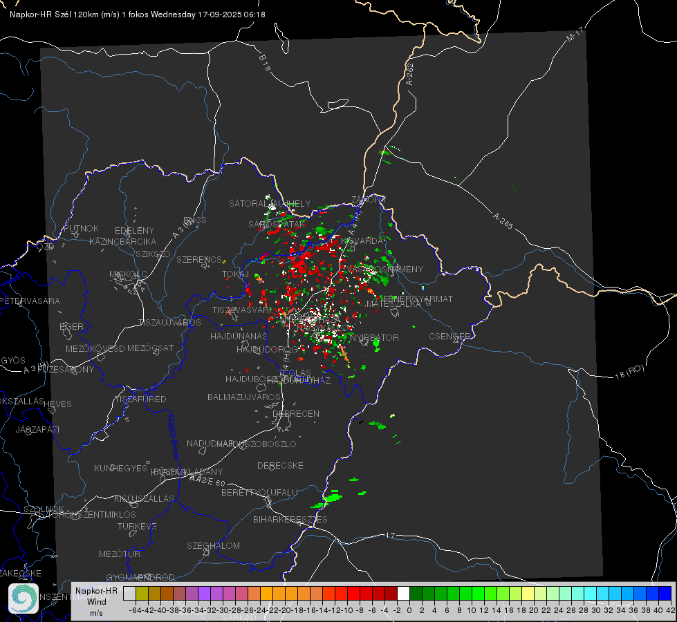The image size is (677, 622).
Task: Click the HAJDÚNÁNÁS label
Action: [239, 336]
